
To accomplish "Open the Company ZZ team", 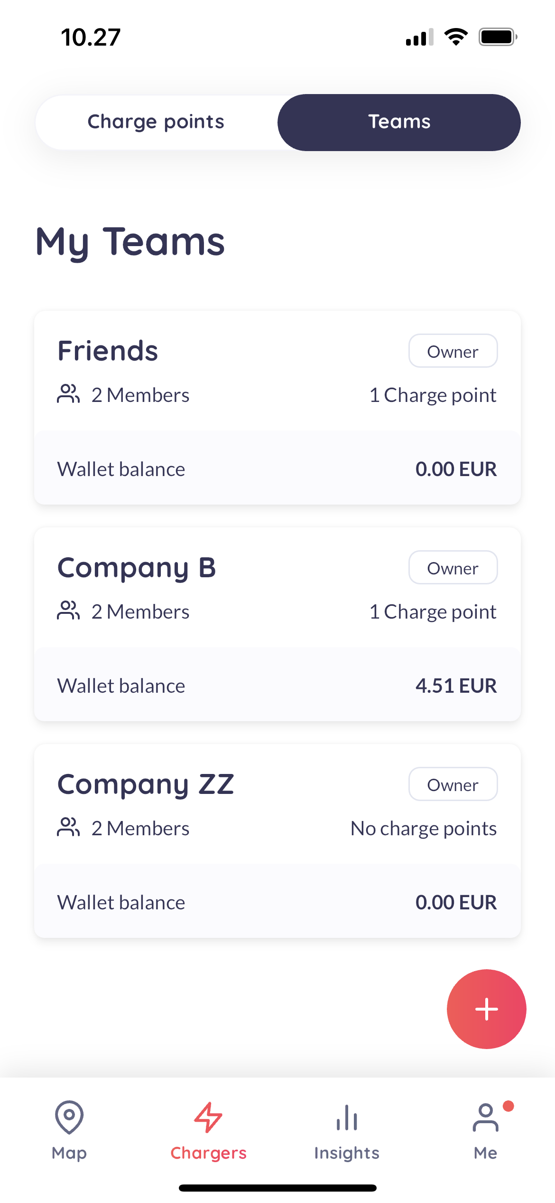I will pyautogui.click(x=146, y=784).
